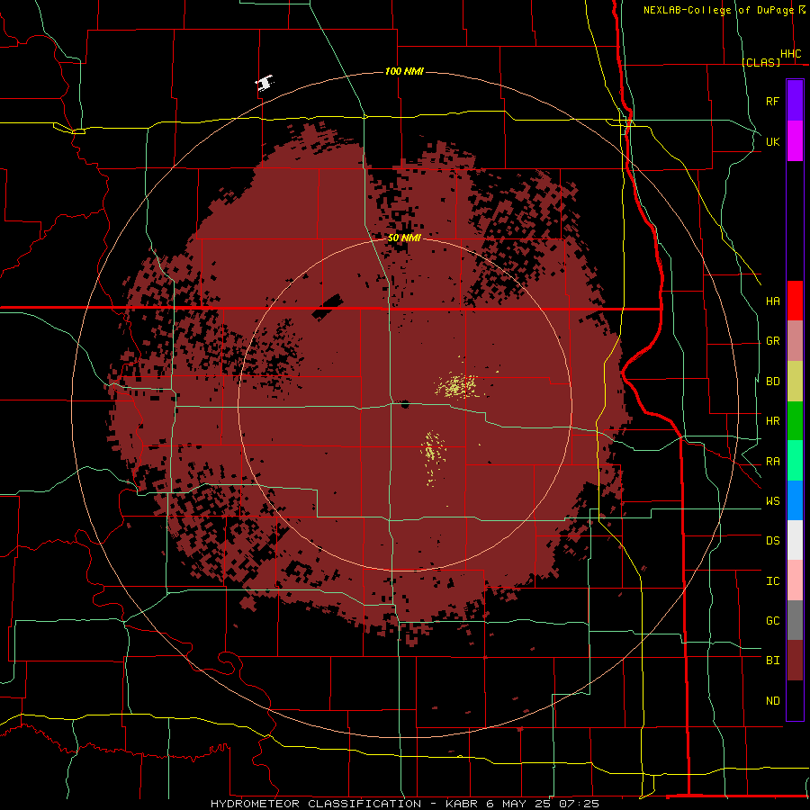Click the black radar site dot at center

coord(405,404)
